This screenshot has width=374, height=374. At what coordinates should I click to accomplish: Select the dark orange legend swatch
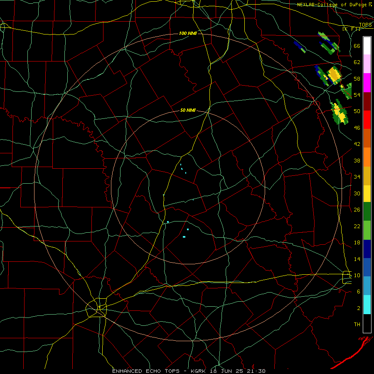tap(367, 138)
